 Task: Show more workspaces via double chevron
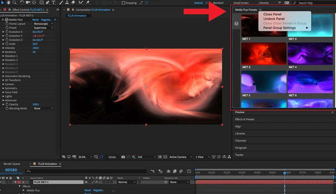click(x=279, y=2)
